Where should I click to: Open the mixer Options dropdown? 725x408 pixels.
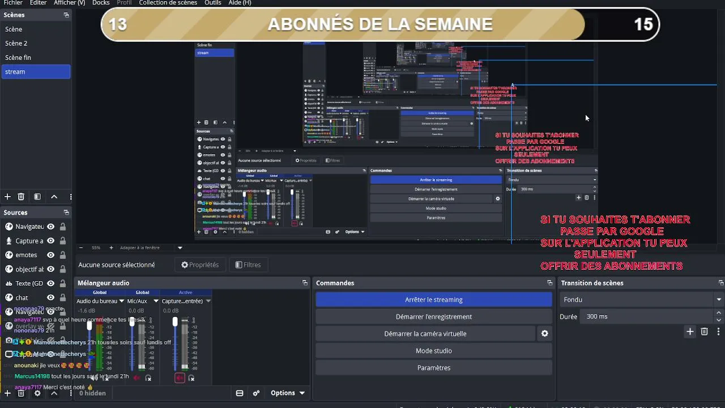[288, 393]
